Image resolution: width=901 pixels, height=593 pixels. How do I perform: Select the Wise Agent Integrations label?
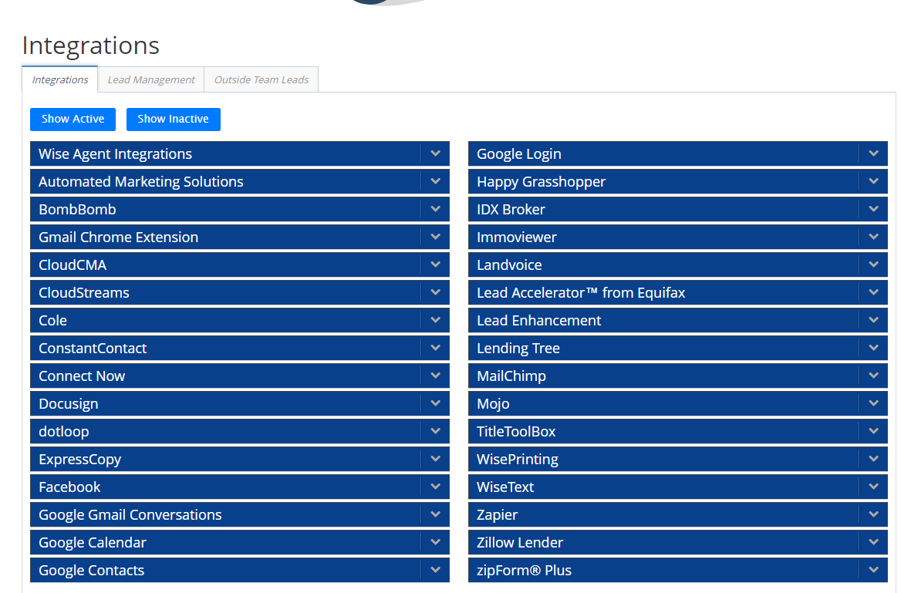tap(115, 154)
